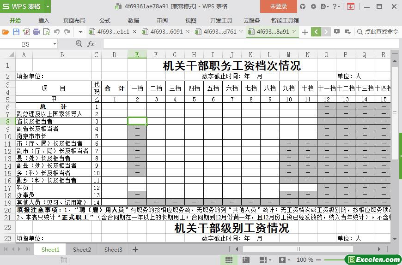This screenshot has height=265, width=402.
Task: Open the 公式 ribbon tab
Action: [x=105, y=20]
